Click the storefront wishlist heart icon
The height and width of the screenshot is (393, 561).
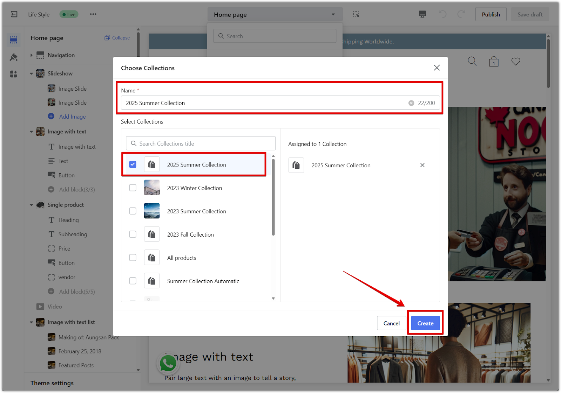(516, 62)
